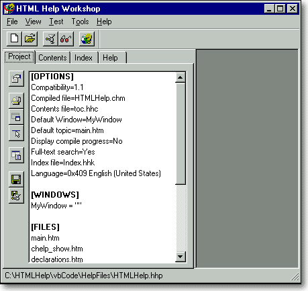Click the window resize grip

coord(295,276)
